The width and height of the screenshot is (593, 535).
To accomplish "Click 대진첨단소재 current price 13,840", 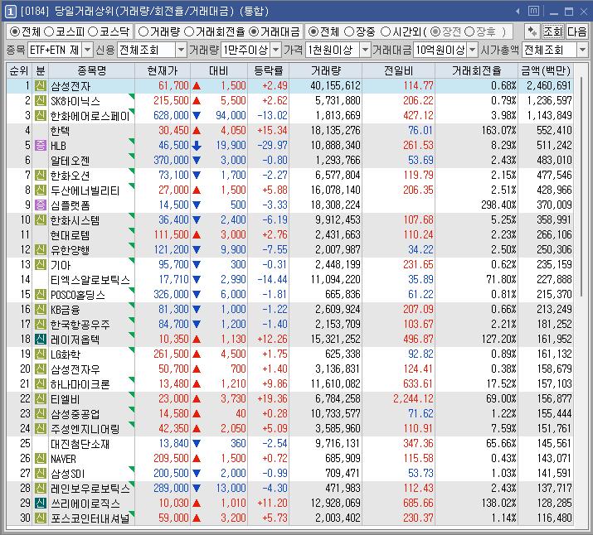I will [173, 444].
